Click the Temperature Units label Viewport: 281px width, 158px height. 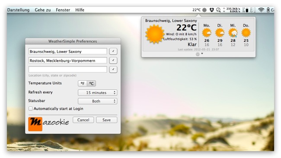coord(45,83)
